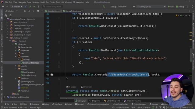Viewport: 195px width, 109px height.
Task: Click the navigate back arrow
Action: (3, 7)
